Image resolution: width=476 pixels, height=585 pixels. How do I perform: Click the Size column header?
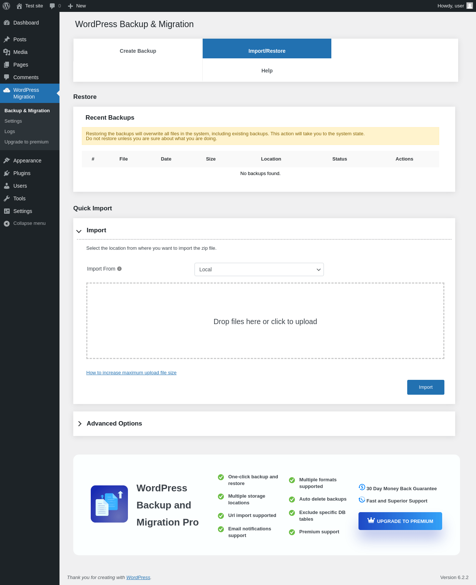pyautogui.click(x=211, y=159)
